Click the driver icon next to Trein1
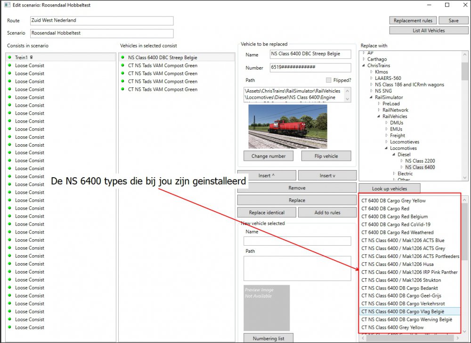Viewport: 471px width, 343px height. 31,57
